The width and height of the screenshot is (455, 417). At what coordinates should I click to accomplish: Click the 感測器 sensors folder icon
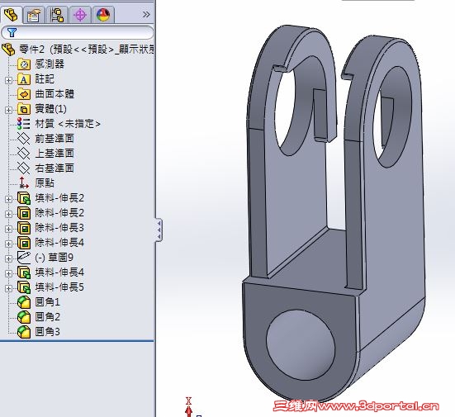[24, 64]
